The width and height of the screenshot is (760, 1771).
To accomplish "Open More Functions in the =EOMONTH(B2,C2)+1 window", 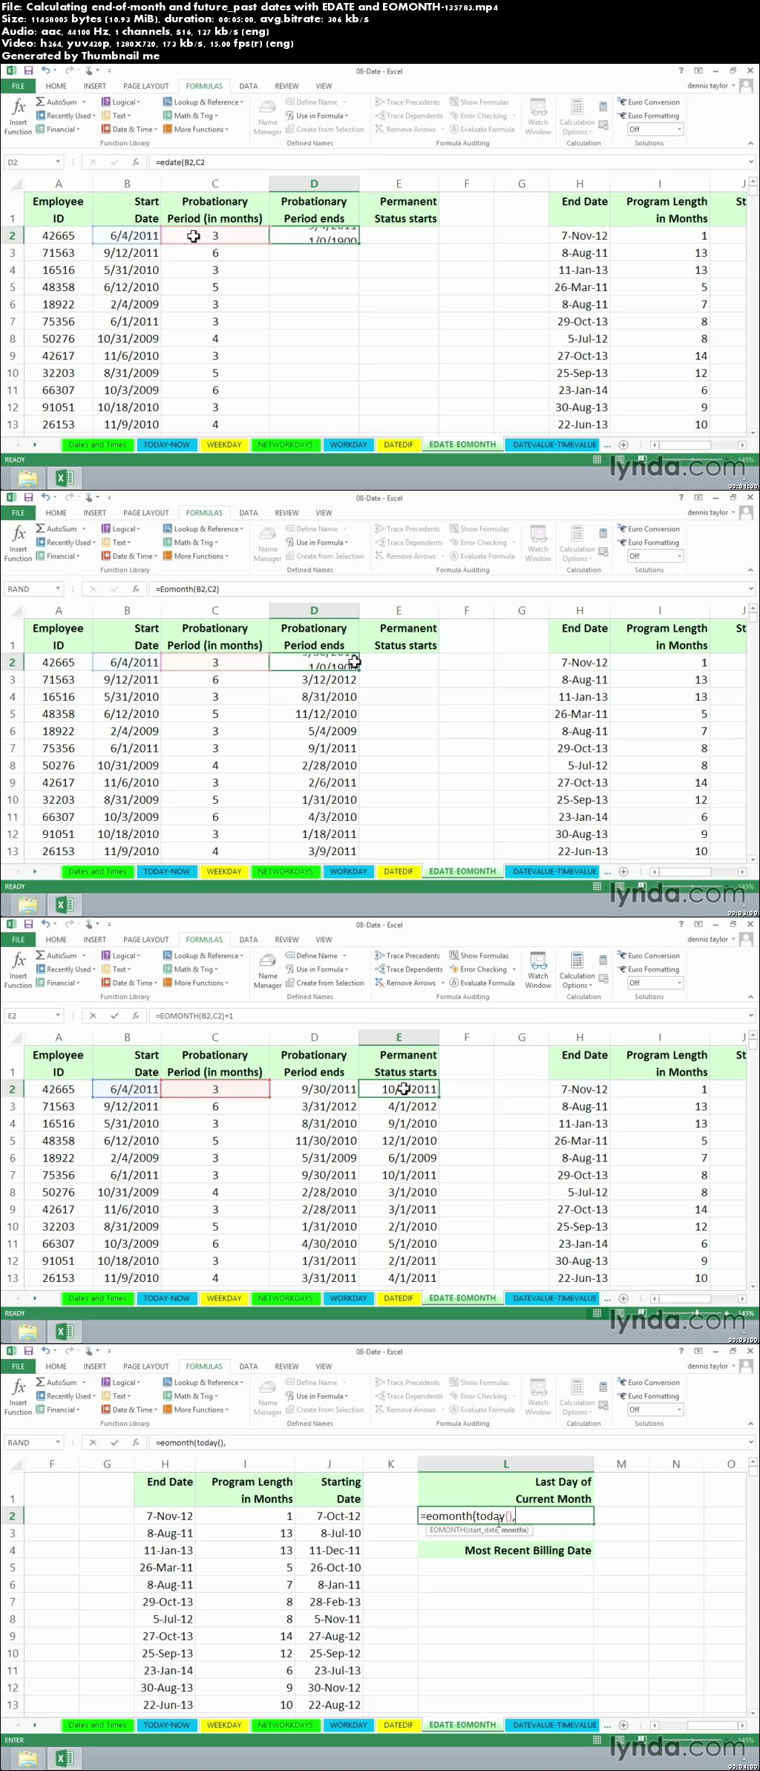I will [196, 983].
